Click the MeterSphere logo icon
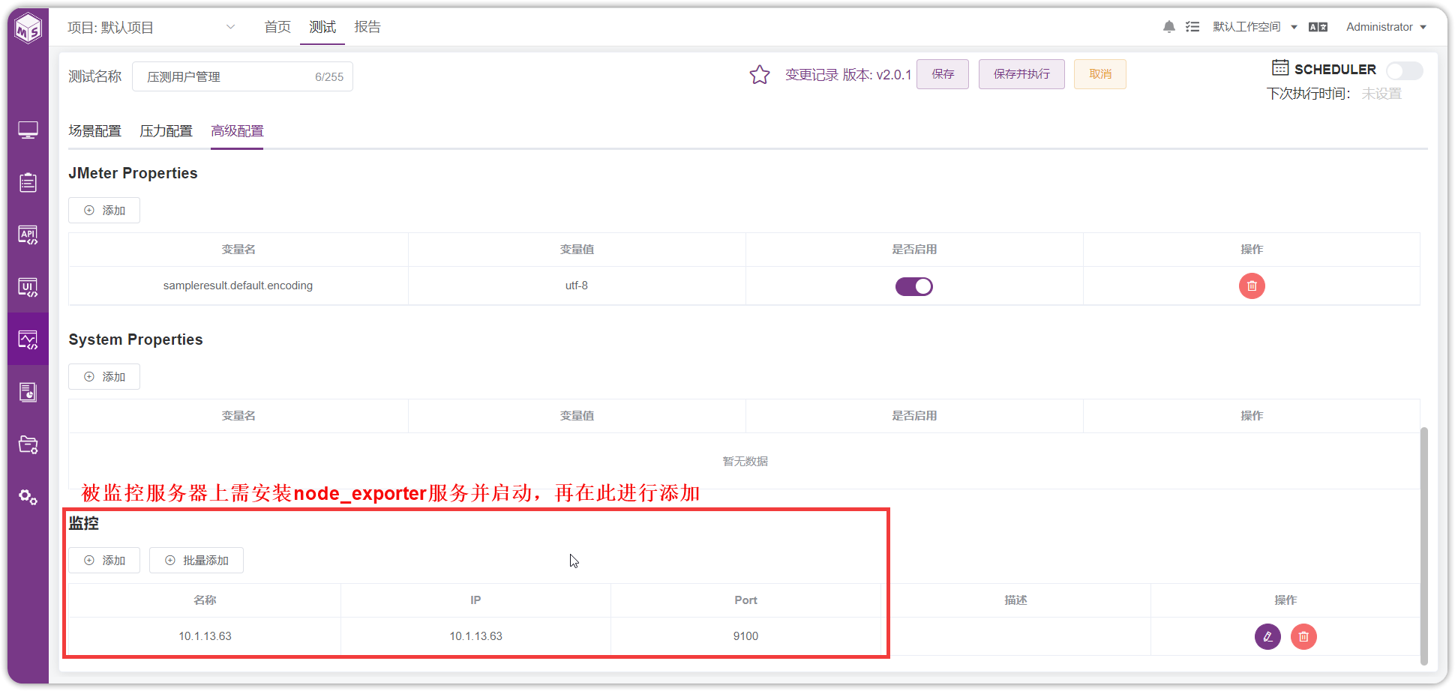This screenshot has height=691, width=1455. click(x=28, y=28)
